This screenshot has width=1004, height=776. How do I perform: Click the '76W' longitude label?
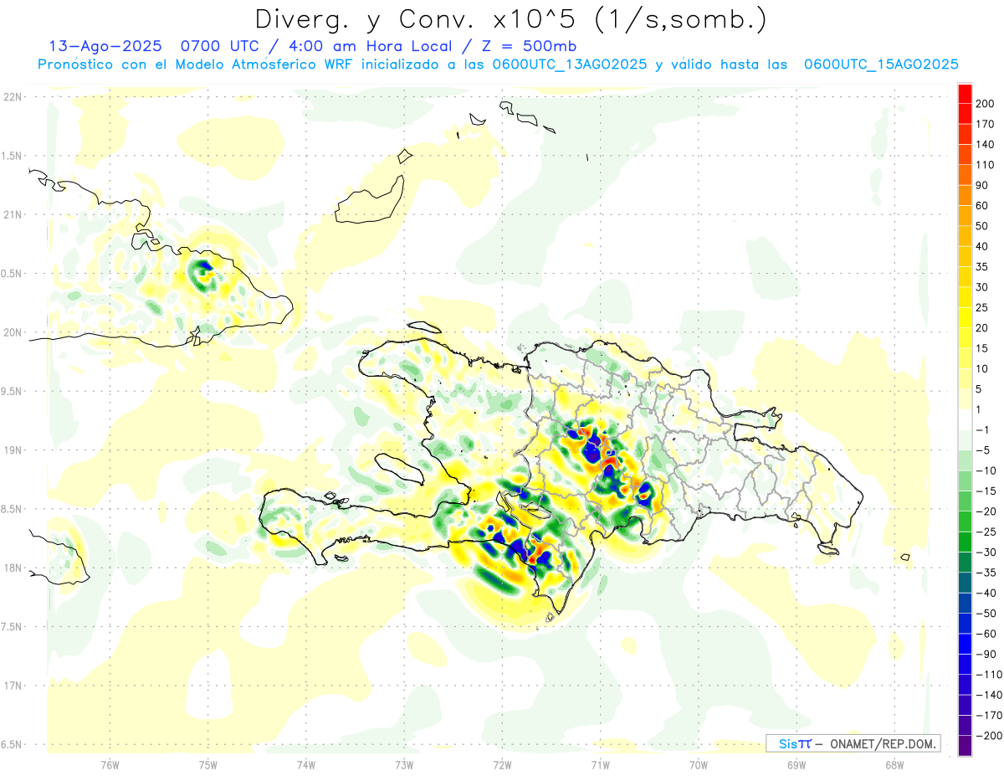point(110,764)
